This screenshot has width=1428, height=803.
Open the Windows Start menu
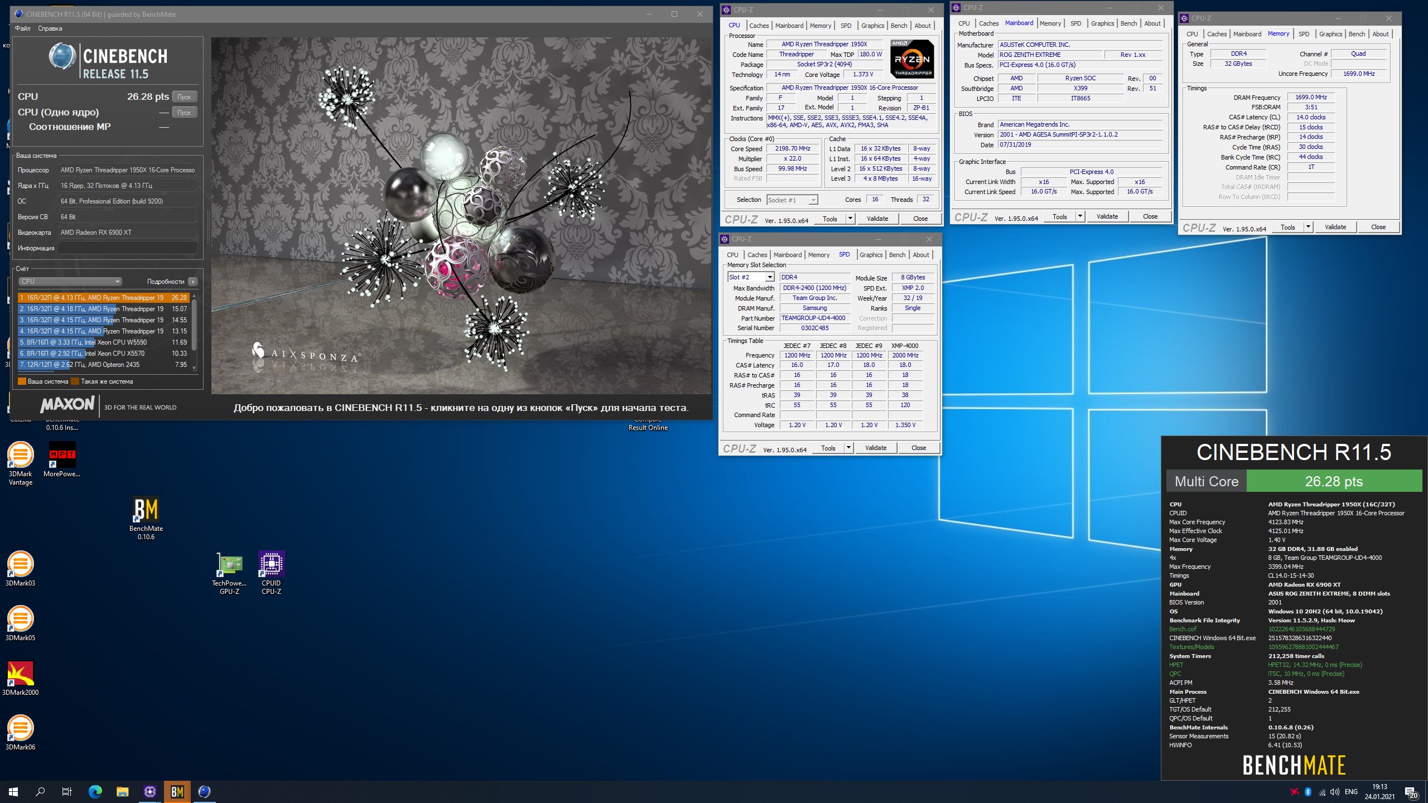[x=13, y=792]
